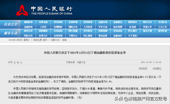Open the 报告下载 menu item
170x104 pixels.
tap(147, 31)
